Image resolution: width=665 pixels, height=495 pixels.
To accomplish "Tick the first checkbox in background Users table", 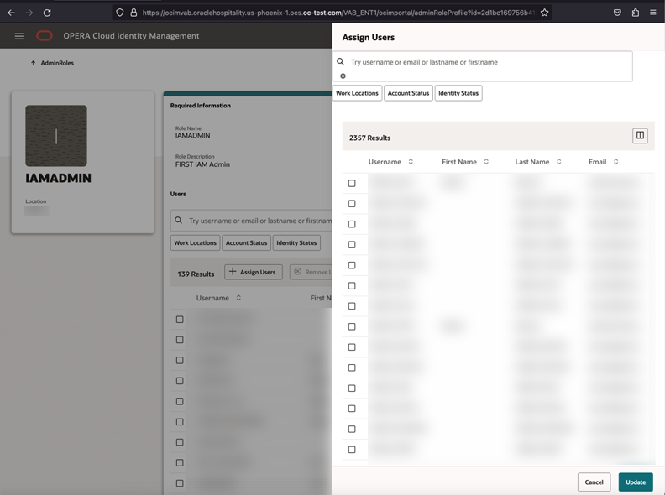I will click(180, 320).
